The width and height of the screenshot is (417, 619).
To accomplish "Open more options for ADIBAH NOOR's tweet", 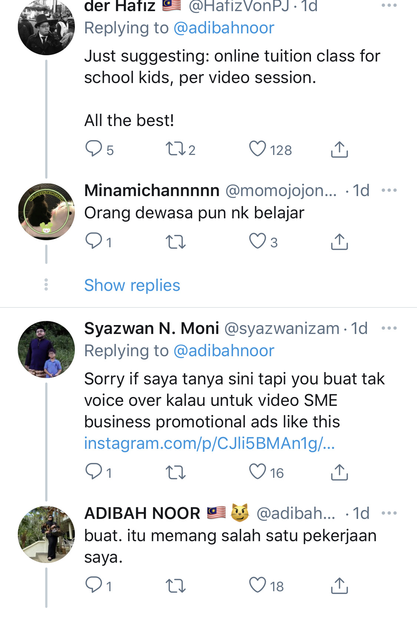I will click(389, 513).
